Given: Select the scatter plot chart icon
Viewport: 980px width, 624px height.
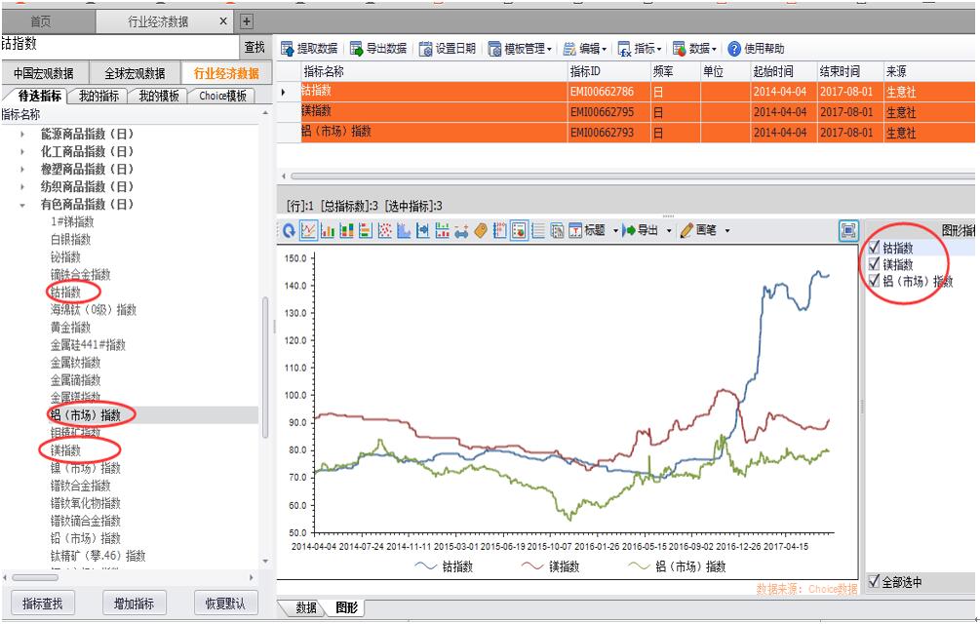Looking at the screenshot, I should pyautogui.click(x=384, y=231).
